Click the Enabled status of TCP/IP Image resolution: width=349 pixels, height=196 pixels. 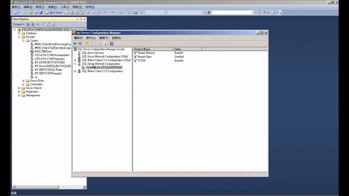(x=179, y=60)
